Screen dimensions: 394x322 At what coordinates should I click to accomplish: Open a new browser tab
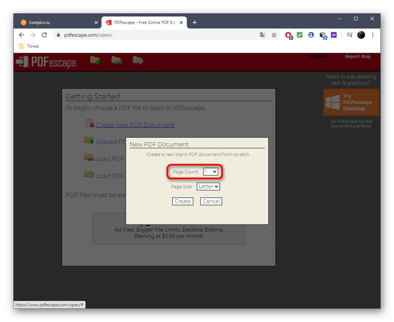(195, 23)
